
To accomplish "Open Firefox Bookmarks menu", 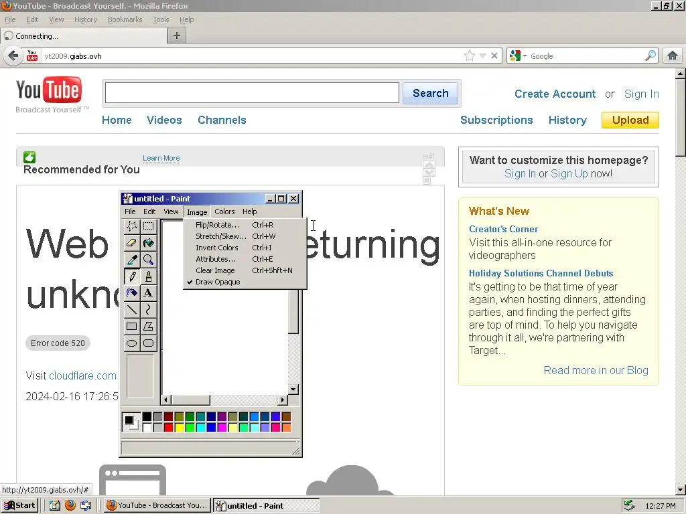I will point(125,19).
